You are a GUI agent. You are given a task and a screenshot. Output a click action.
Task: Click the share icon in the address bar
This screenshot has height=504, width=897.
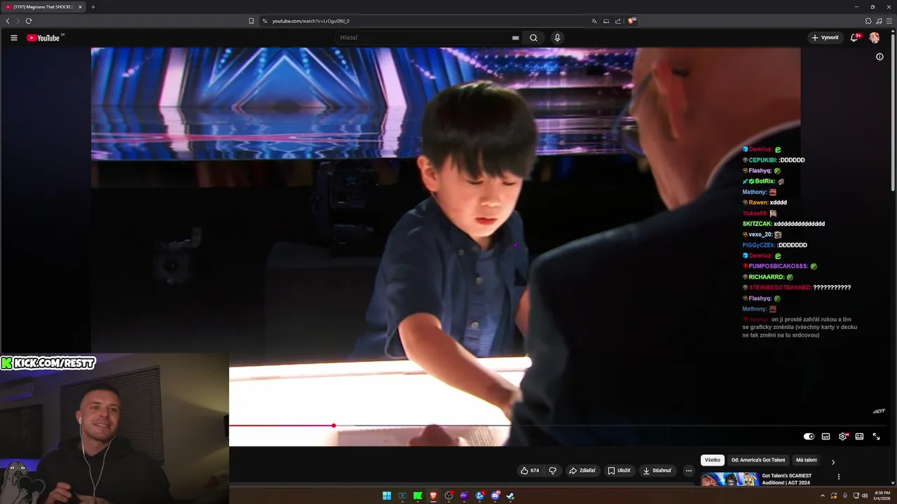coord(618,21)
